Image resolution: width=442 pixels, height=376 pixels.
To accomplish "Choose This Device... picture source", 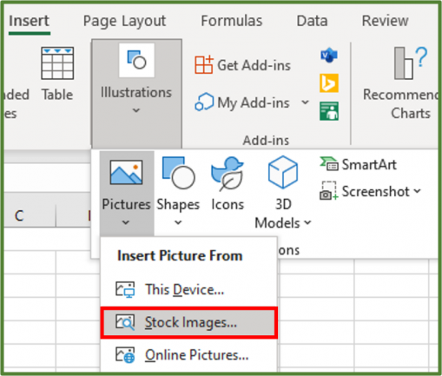I will pos(188,289).
